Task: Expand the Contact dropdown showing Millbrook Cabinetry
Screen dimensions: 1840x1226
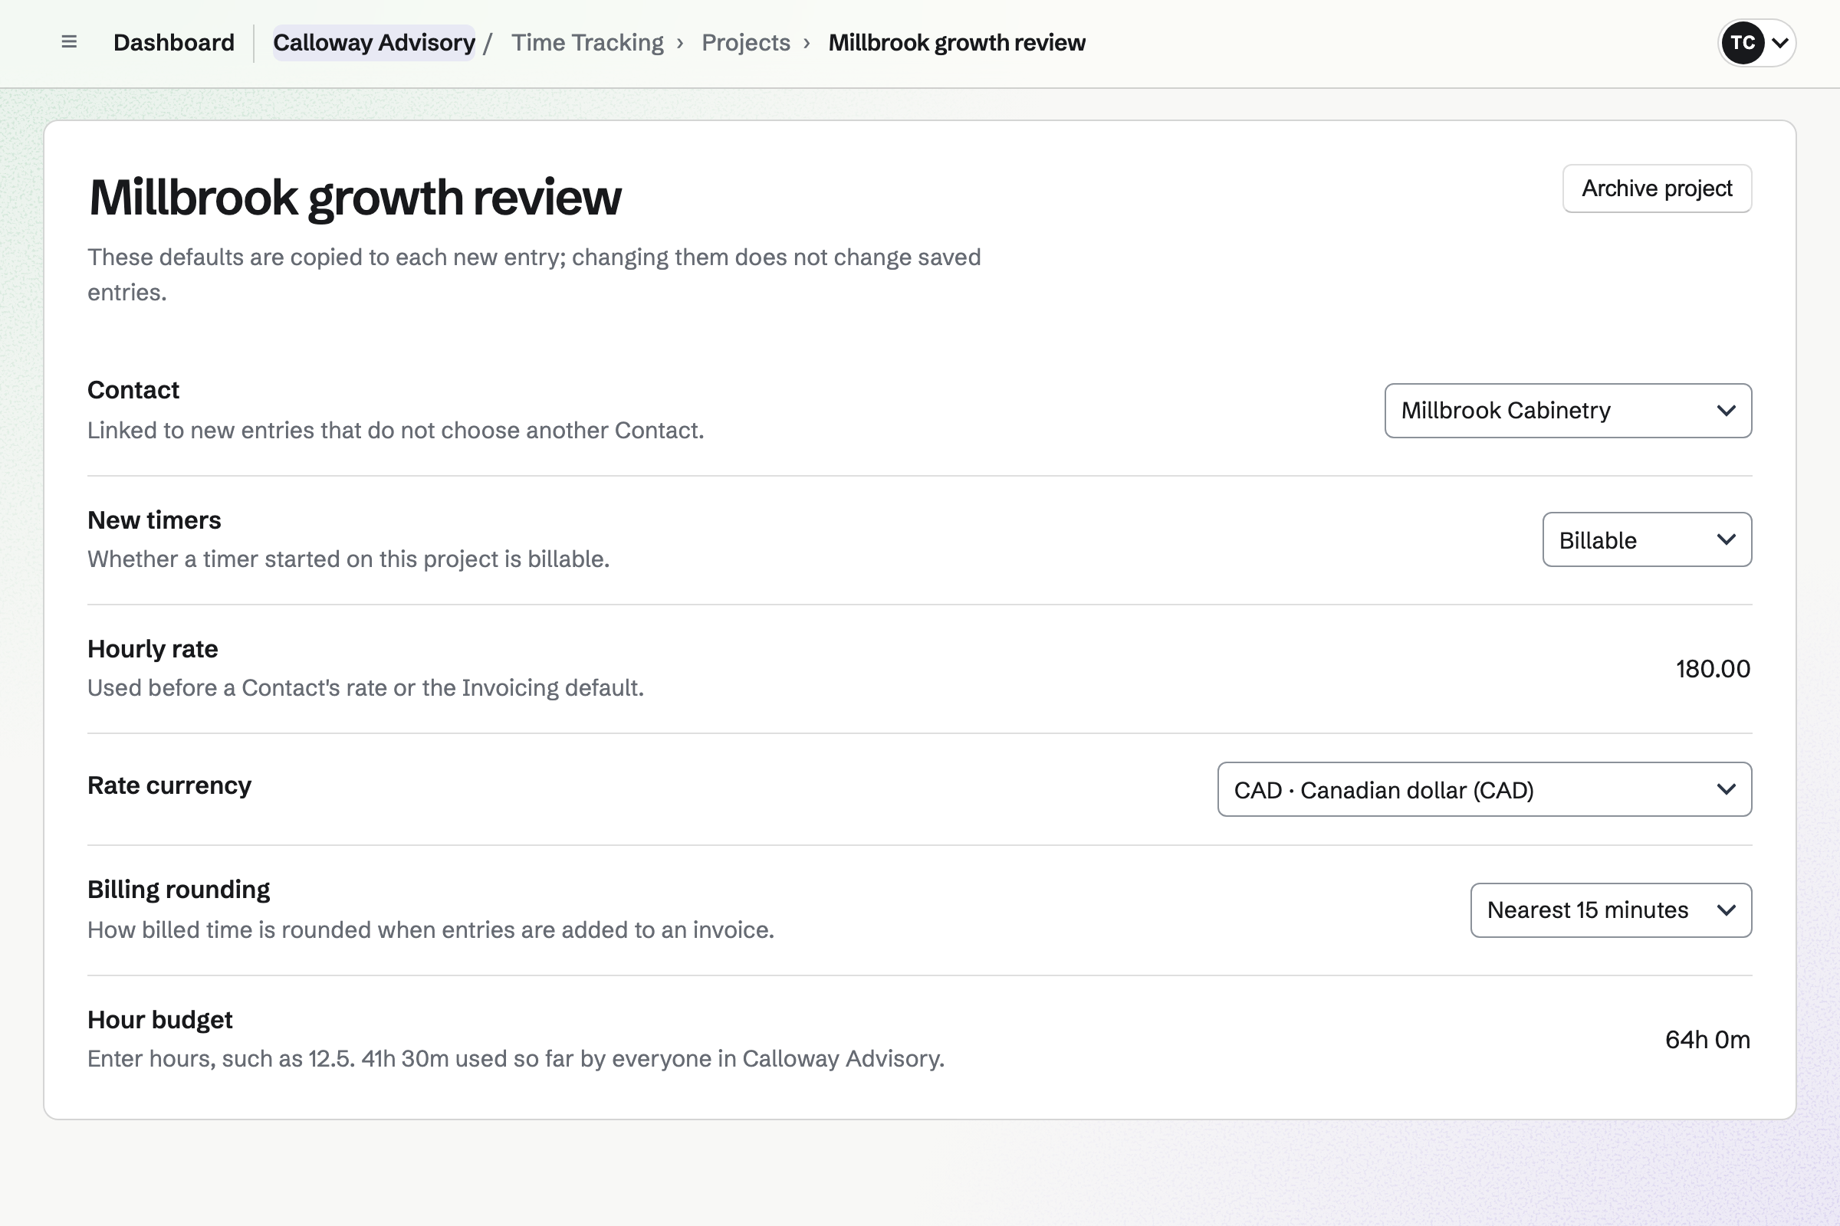Action: point(1568,411)
